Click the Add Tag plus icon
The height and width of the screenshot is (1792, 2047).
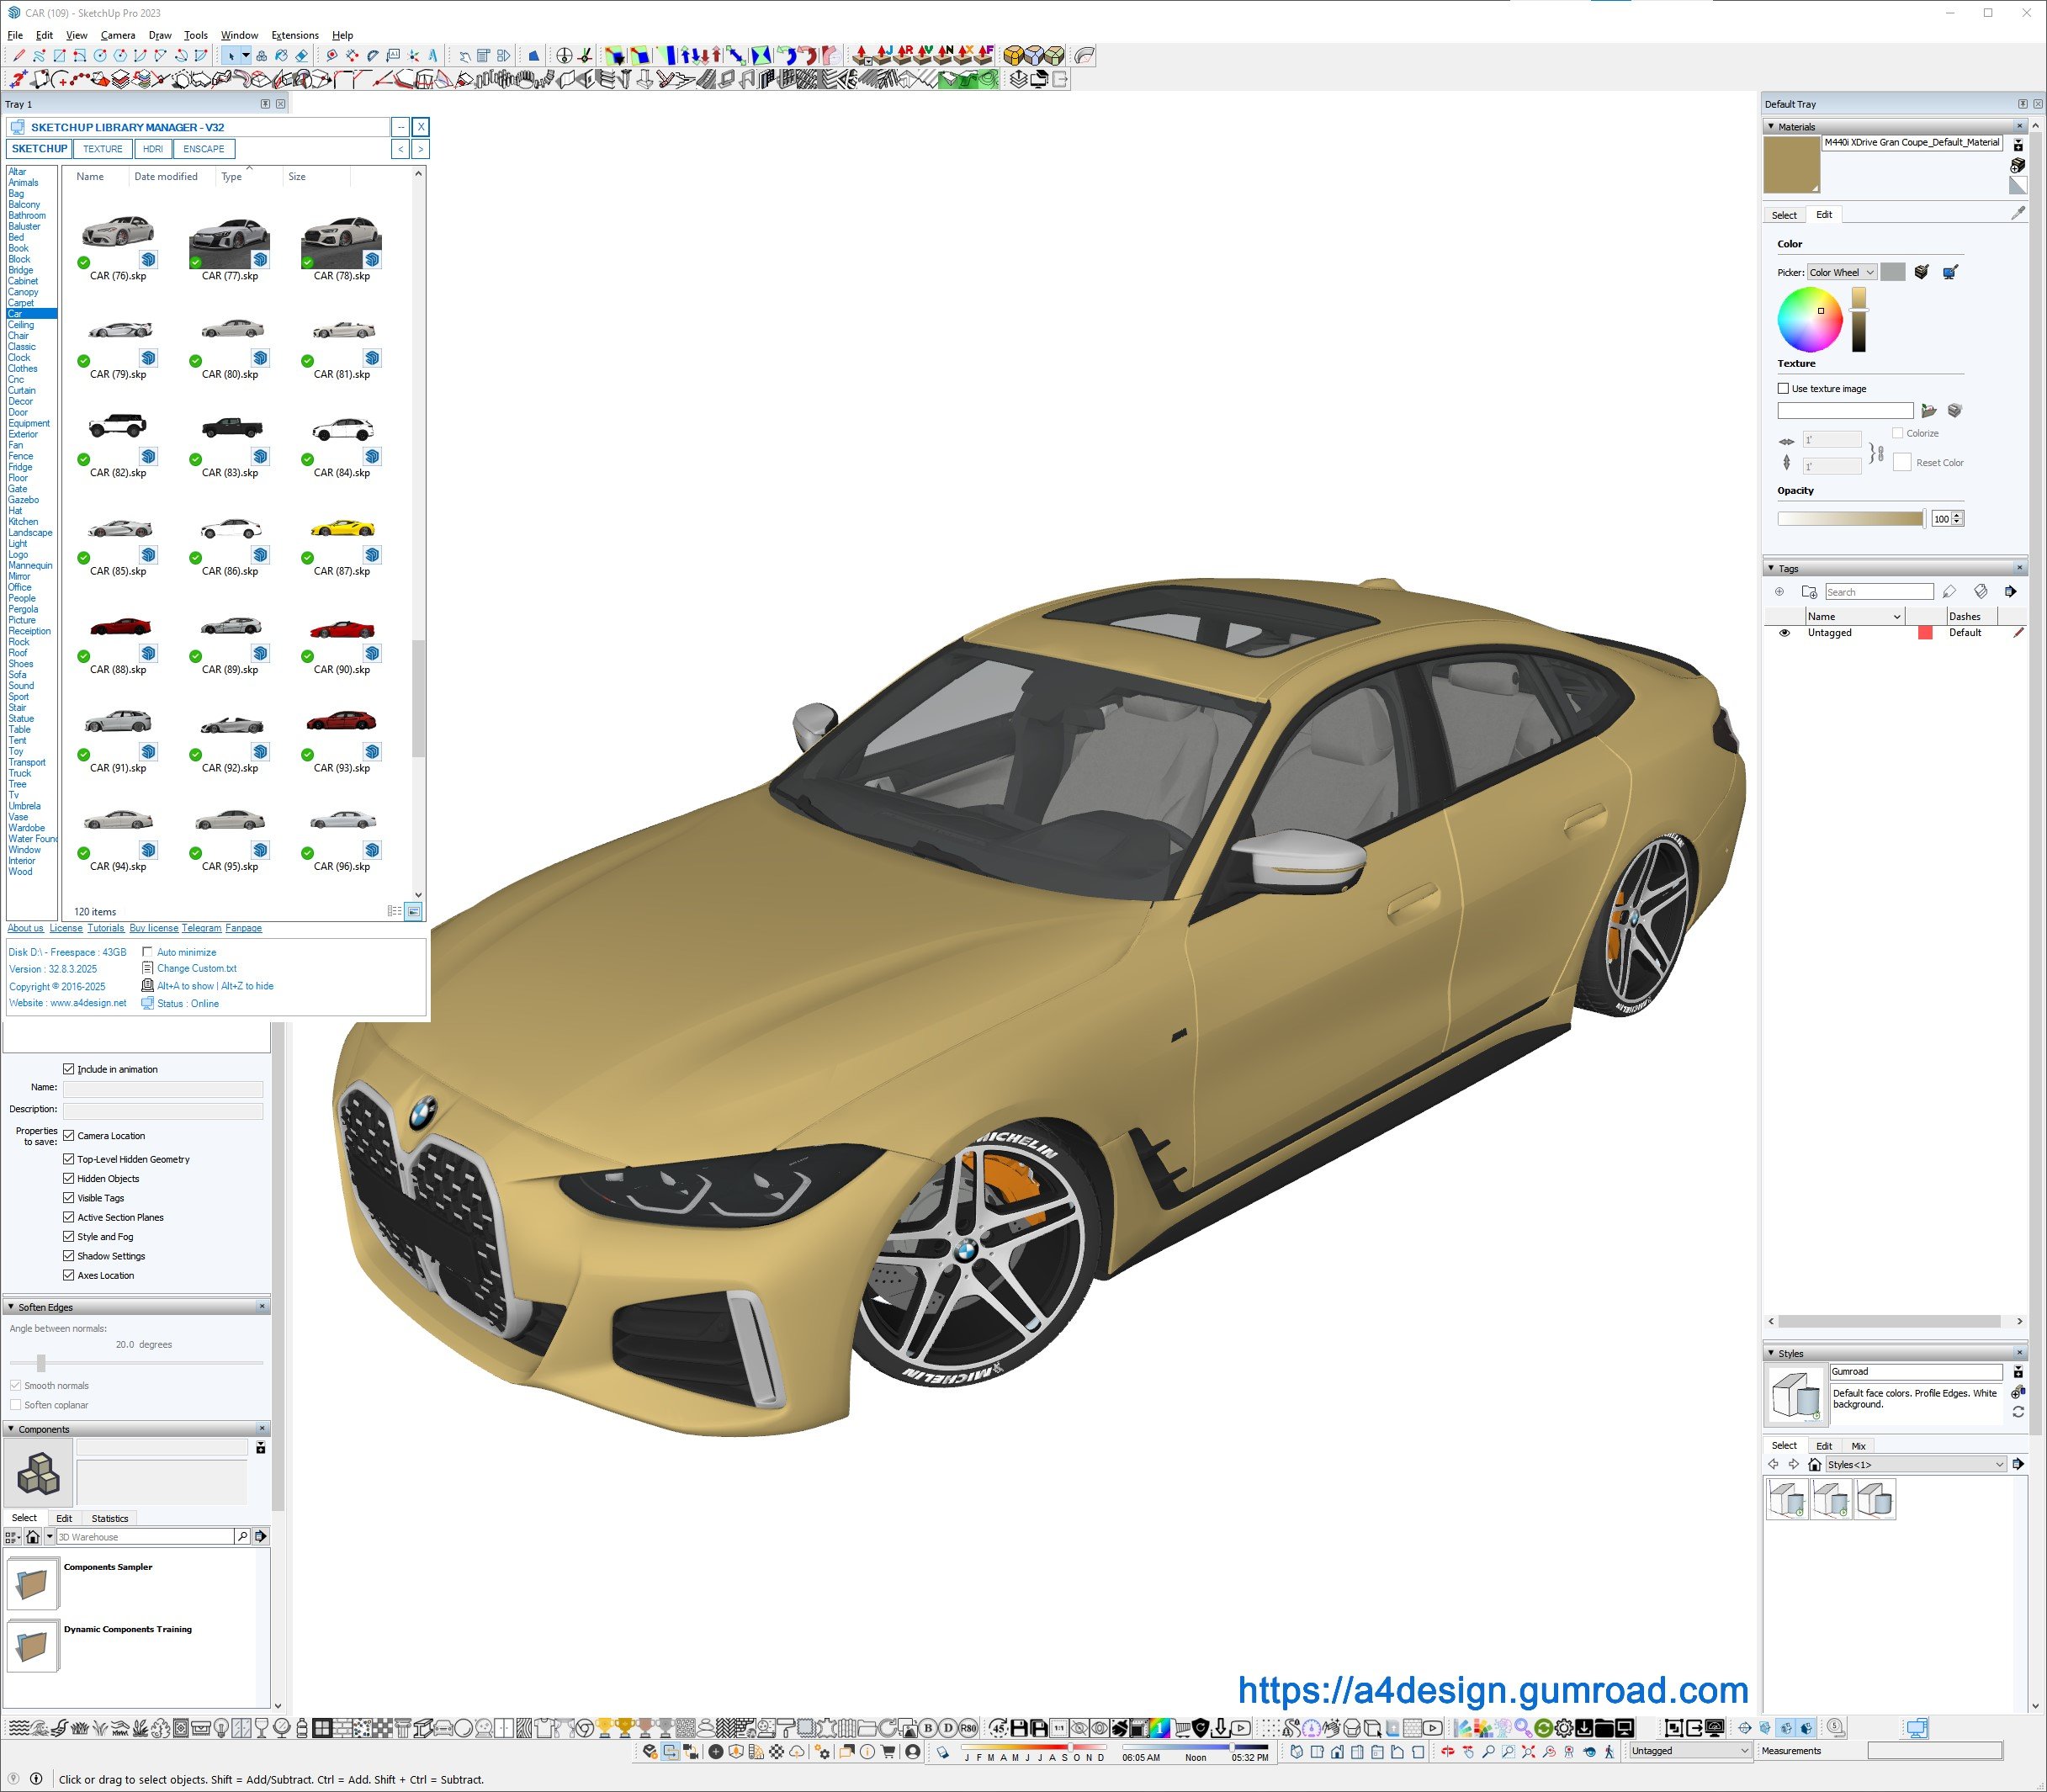pyautogui.click(x=1779, y=592)
